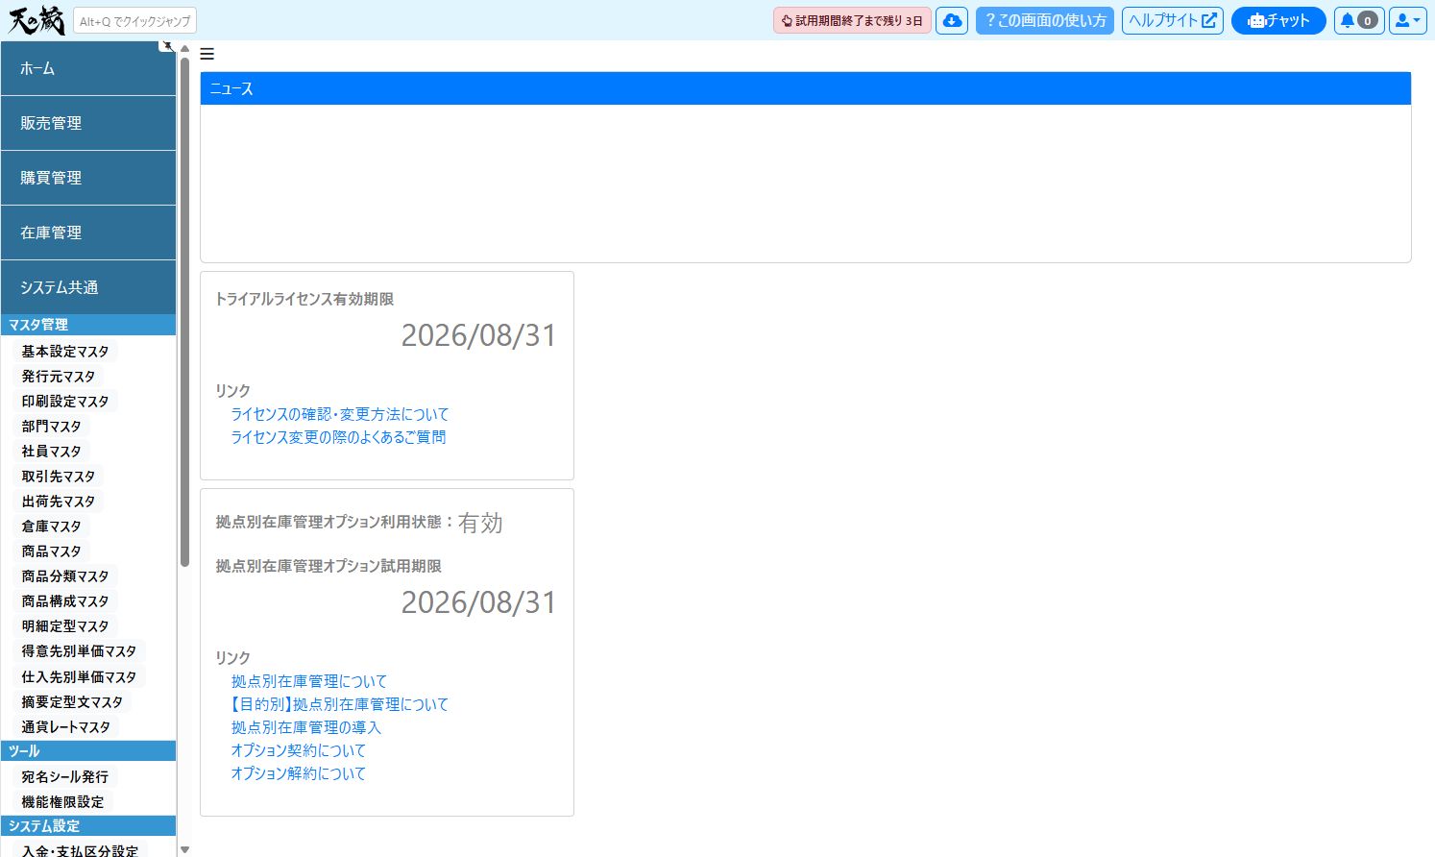Open 基本設定マスタ
The height and width of the screenshot is (857, 1435).
65,352
